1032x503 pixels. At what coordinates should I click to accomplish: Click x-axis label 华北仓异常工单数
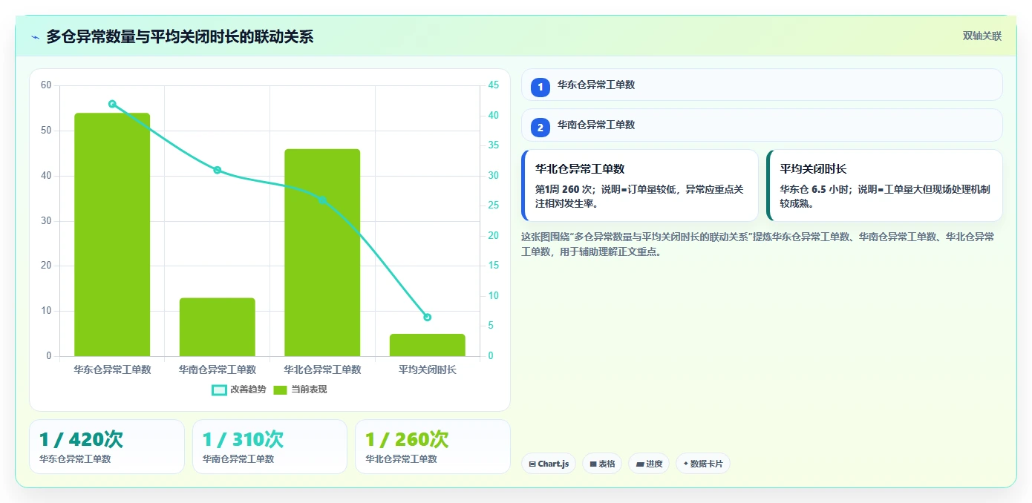[322, 369]
